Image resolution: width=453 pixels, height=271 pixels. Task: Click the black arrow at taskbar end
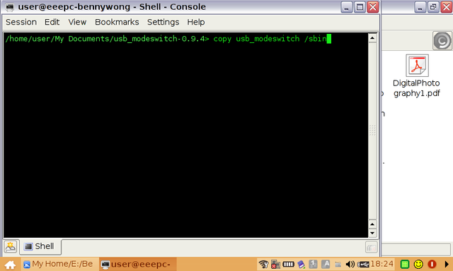[x=447, y=264]
